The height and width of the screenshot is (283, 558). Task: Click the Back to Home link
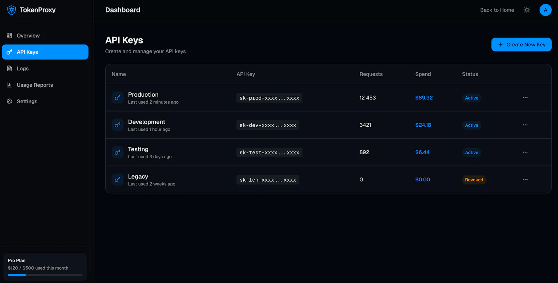(497, 10)
